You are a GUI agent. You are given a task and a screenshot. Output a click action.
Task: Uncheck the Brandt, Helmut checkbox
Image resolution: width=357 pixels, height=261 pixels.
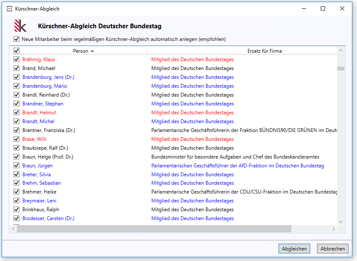pos(16,113)
